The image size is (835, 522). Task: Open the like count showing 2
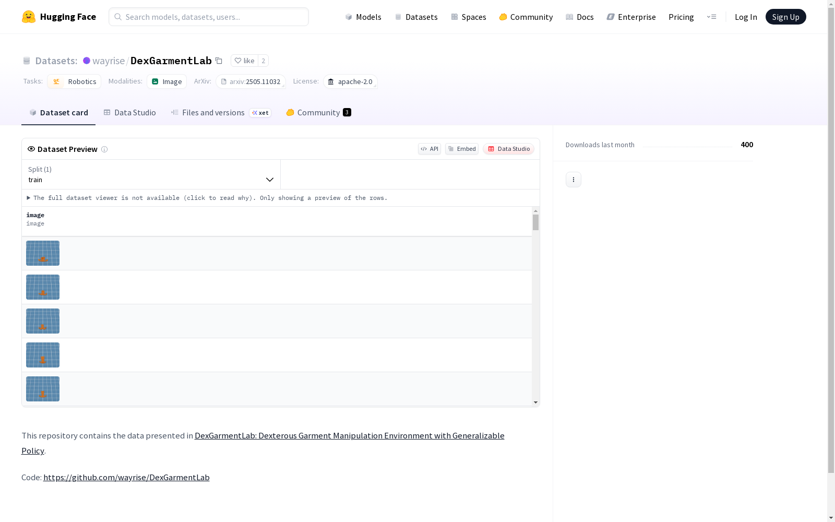(264, 61)
